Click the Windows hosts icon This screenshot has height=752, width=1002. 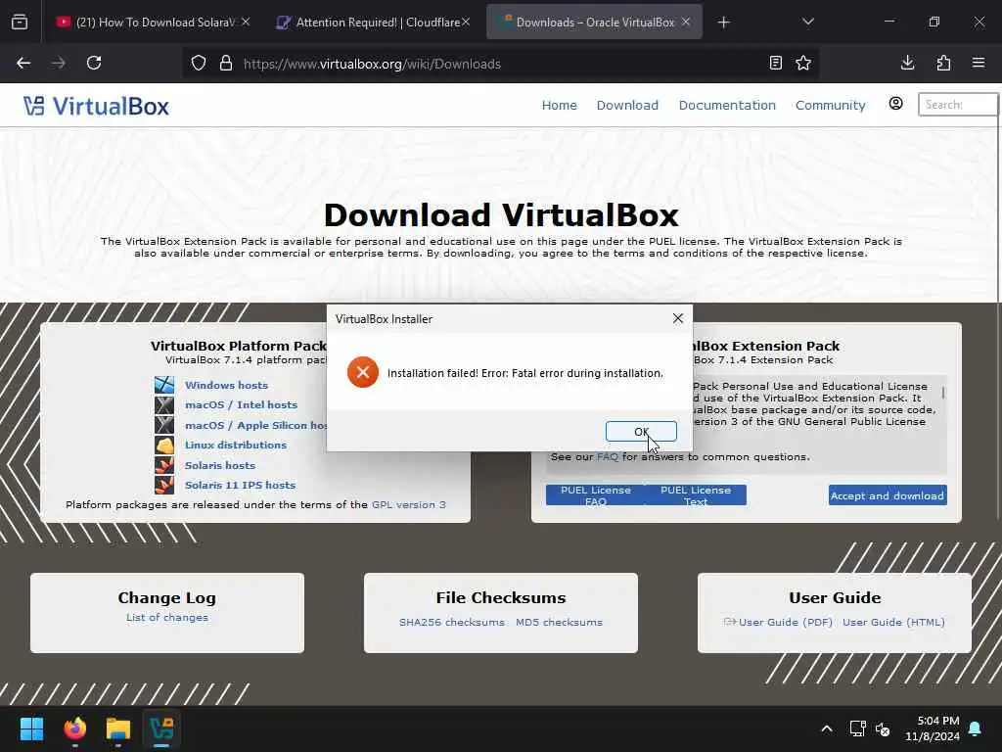[164, 384]
